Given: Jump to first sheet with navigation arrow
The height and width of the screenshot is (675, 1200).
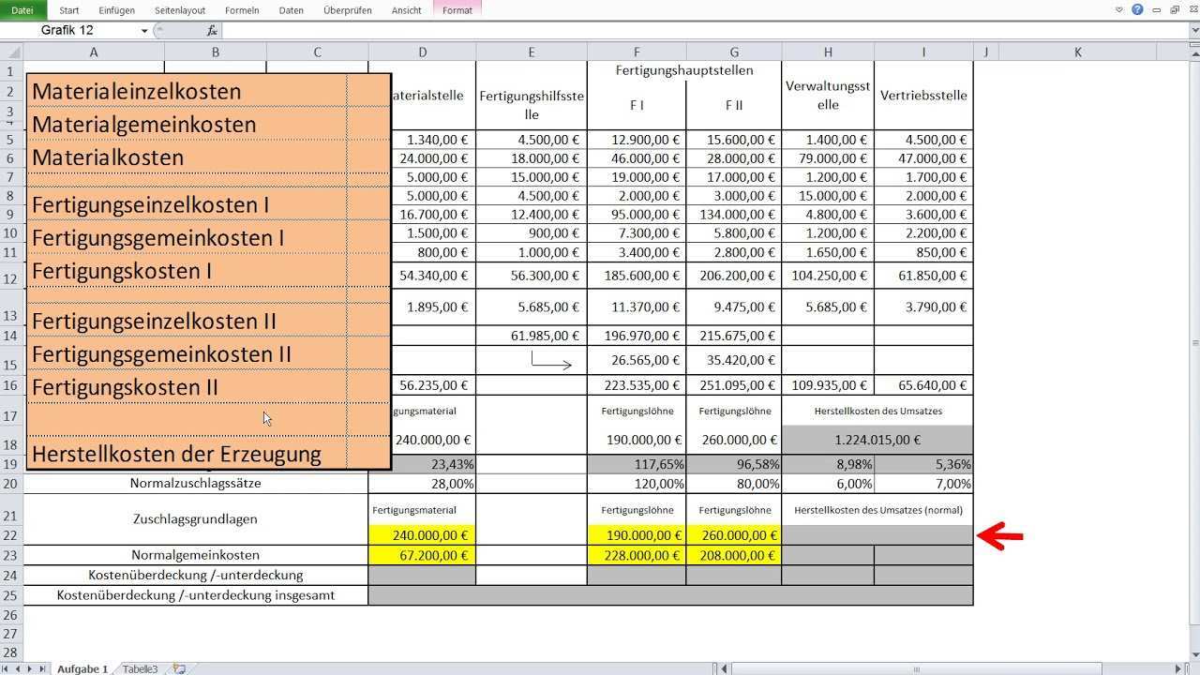Looking at the screenshot, I should tap(6, 668).
